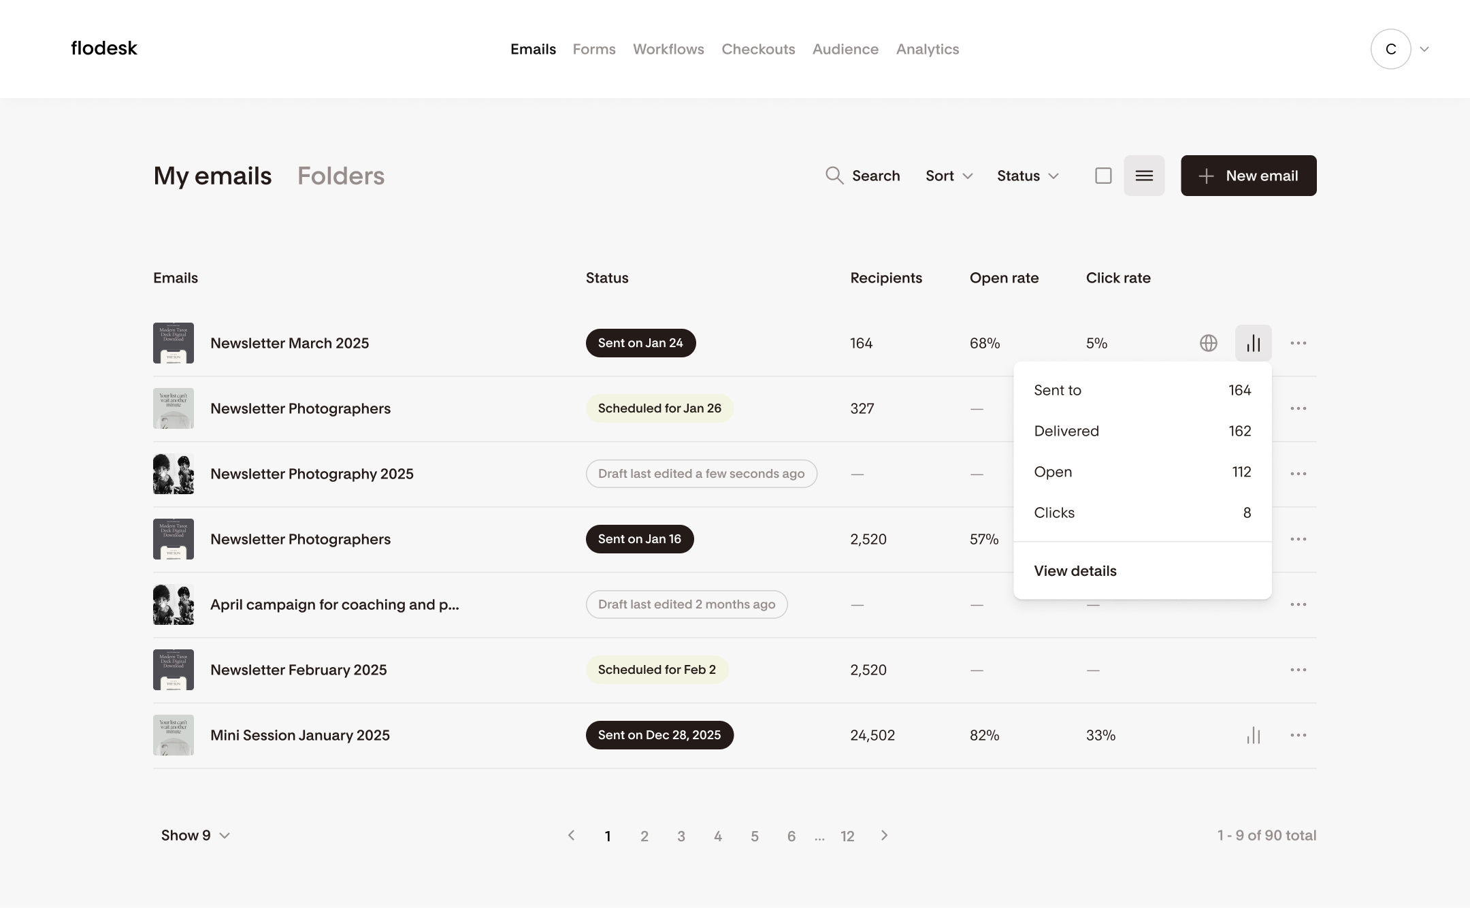Click the stats bar chart icon for Mini Session January 2025
The width and height of the screenshot is (1470, 908).
pyautogui.click(x=1253, y=735)
